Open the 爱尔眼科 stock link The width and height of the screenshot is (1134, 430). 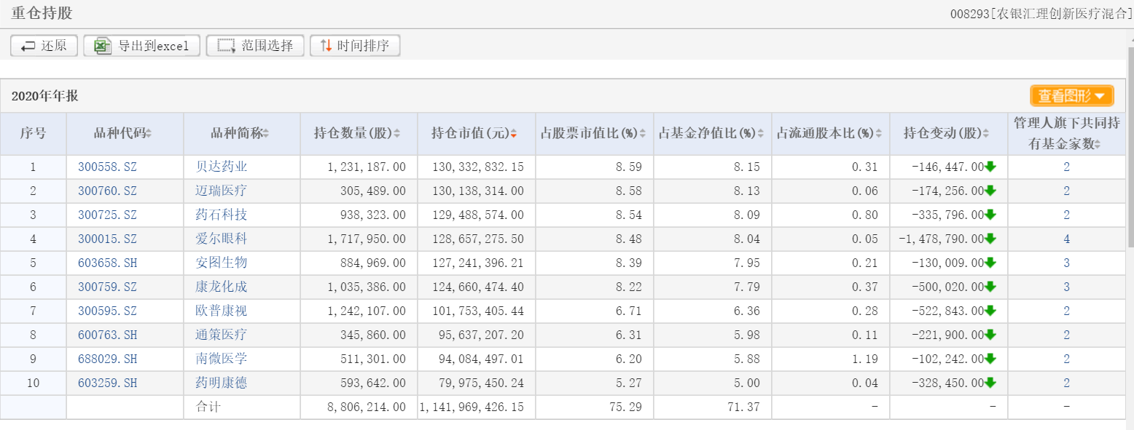point(222,239)
